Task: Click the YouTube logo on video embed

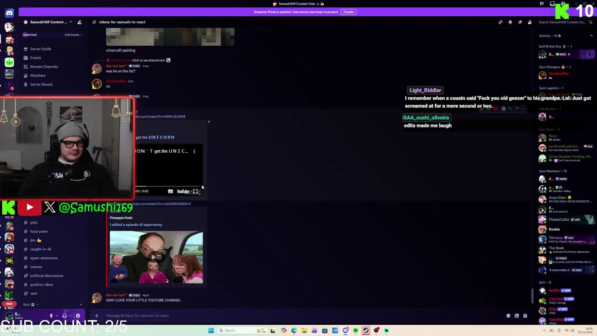Action: [x=183, y=191]
